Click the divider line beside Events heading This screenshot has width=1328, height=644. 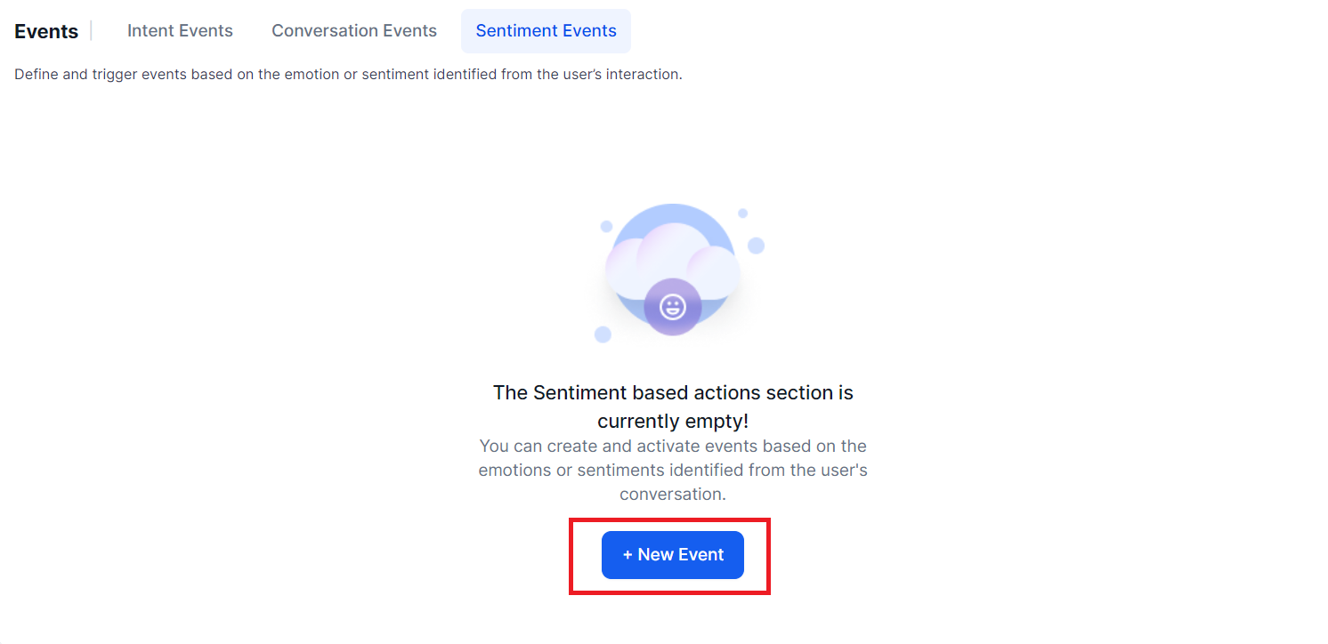pos(92,31)
